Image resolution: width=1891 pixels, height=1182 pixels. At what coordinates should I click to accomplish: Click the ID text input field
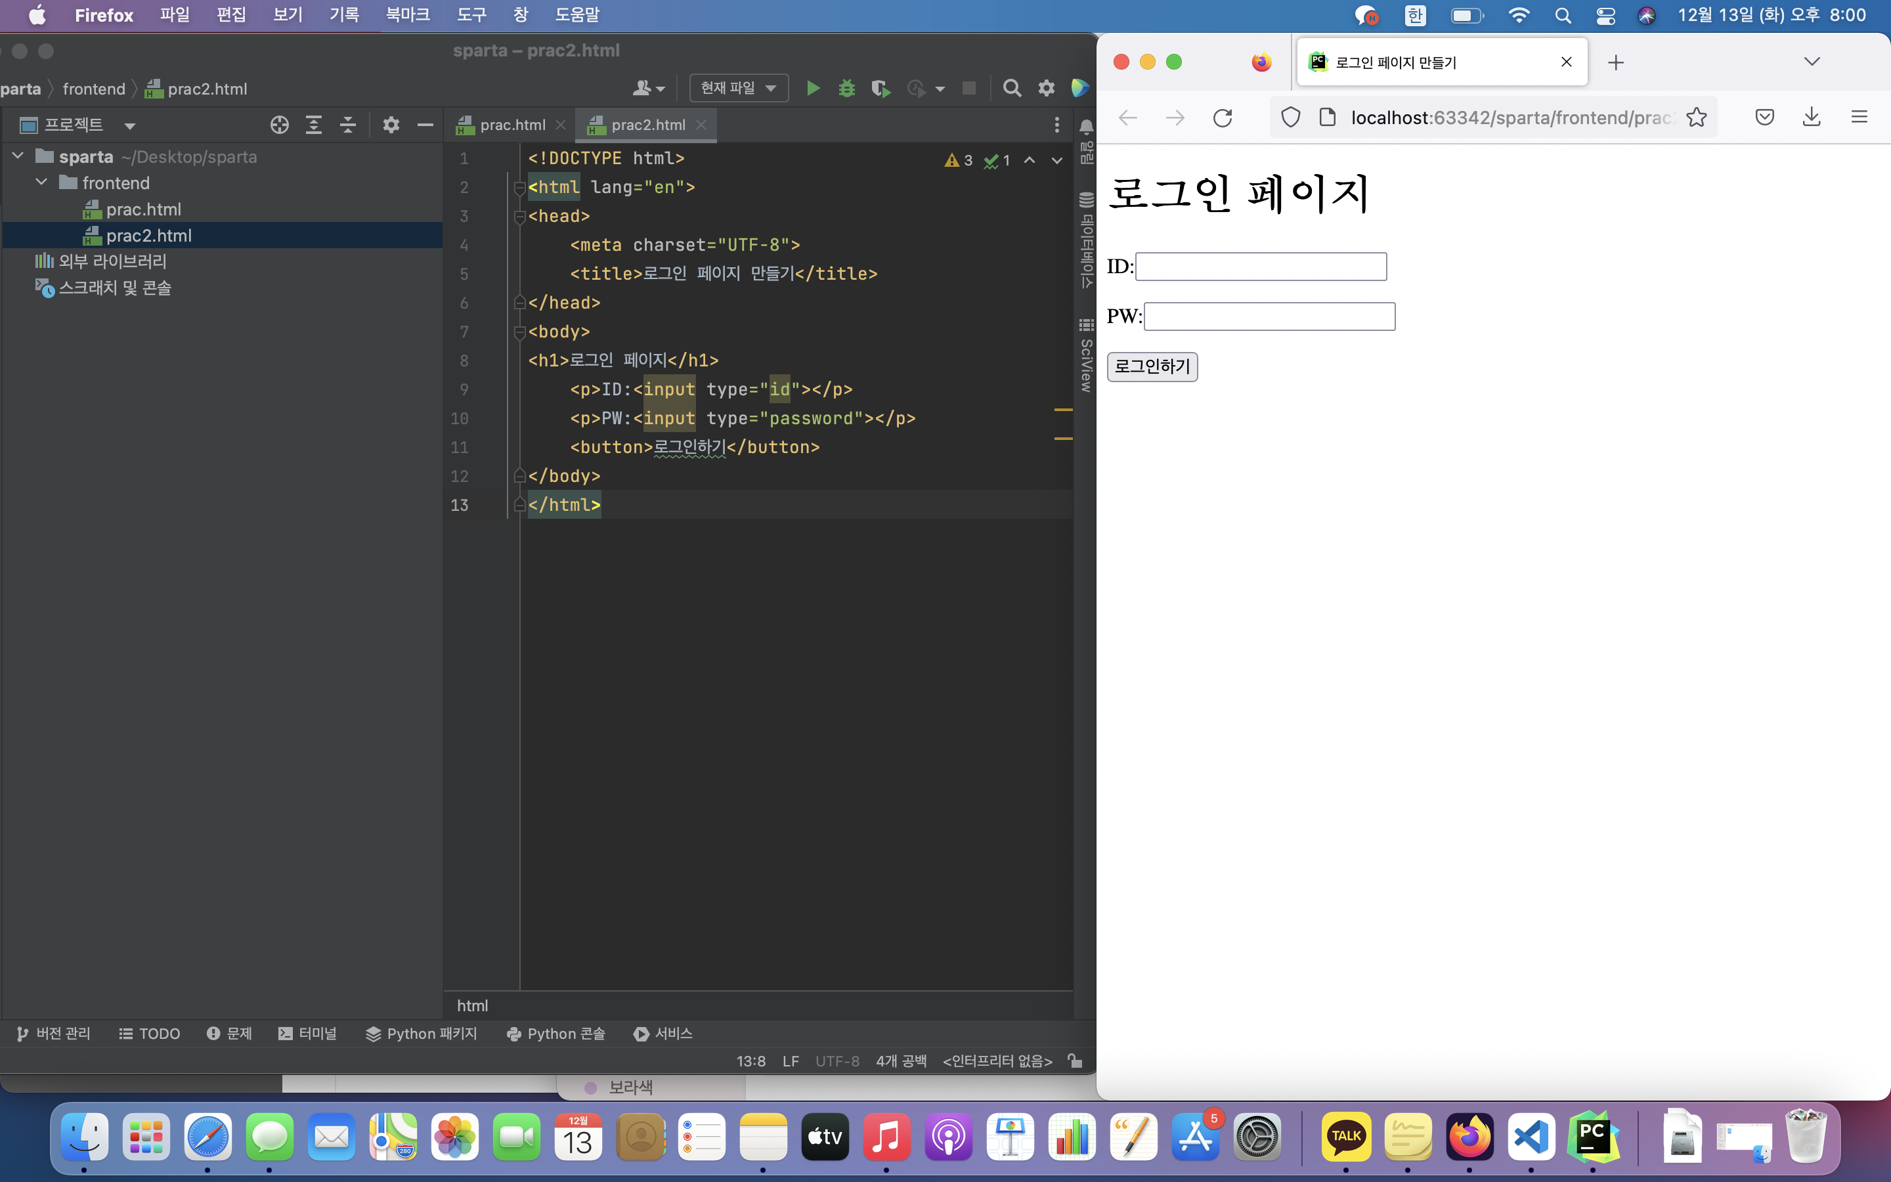click(1261, 267)
